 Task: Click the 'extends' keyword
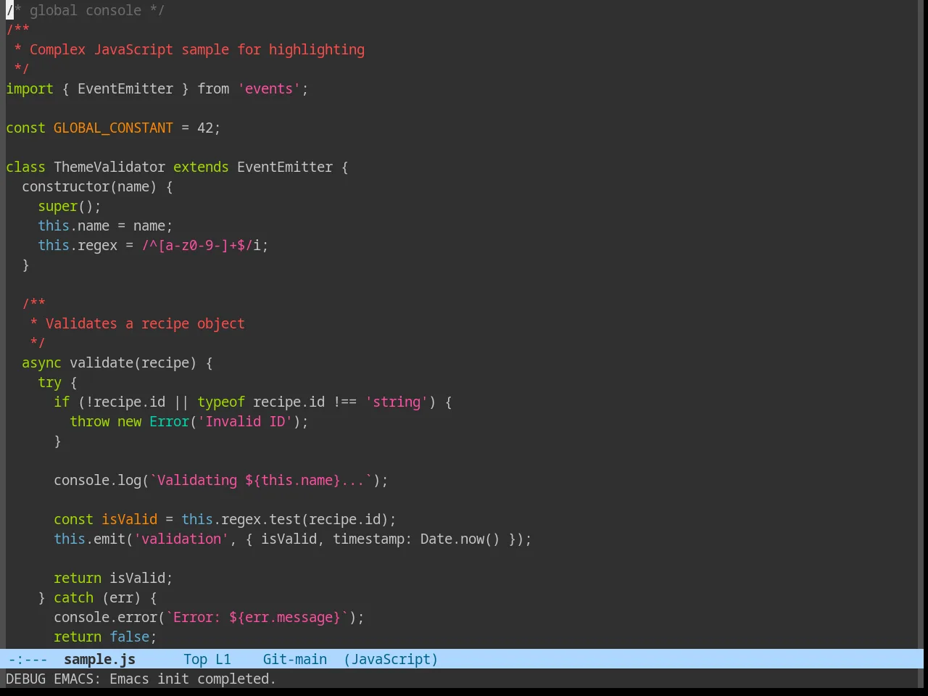click(201, 167)
